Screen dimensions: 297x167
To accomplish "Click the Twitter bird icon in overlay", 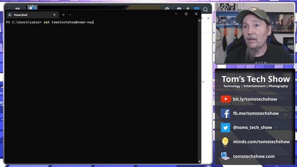I will pyautogui.click(x=226, y=128).
